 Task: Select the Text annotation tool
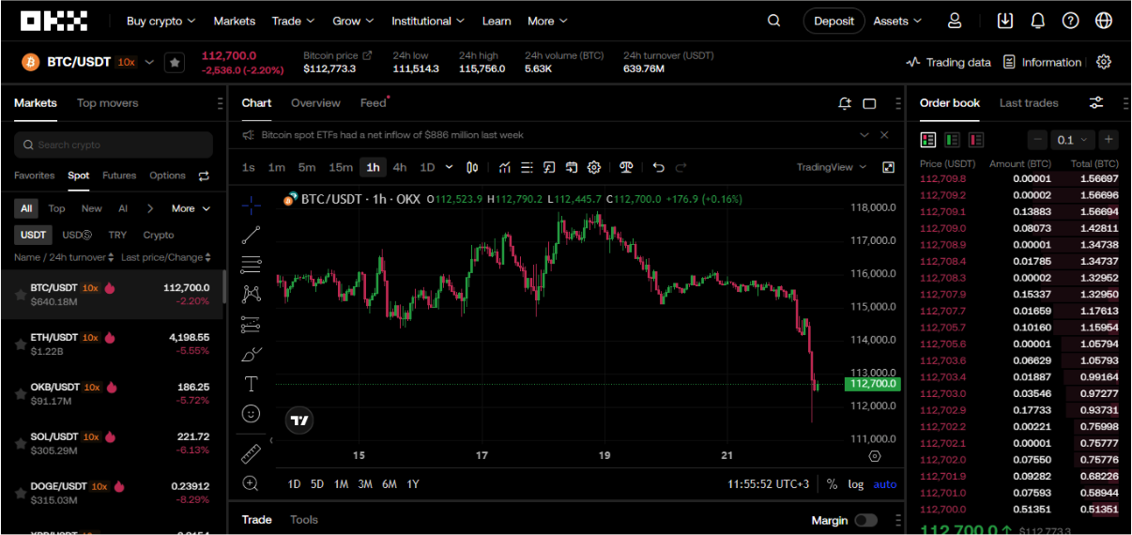251,384
